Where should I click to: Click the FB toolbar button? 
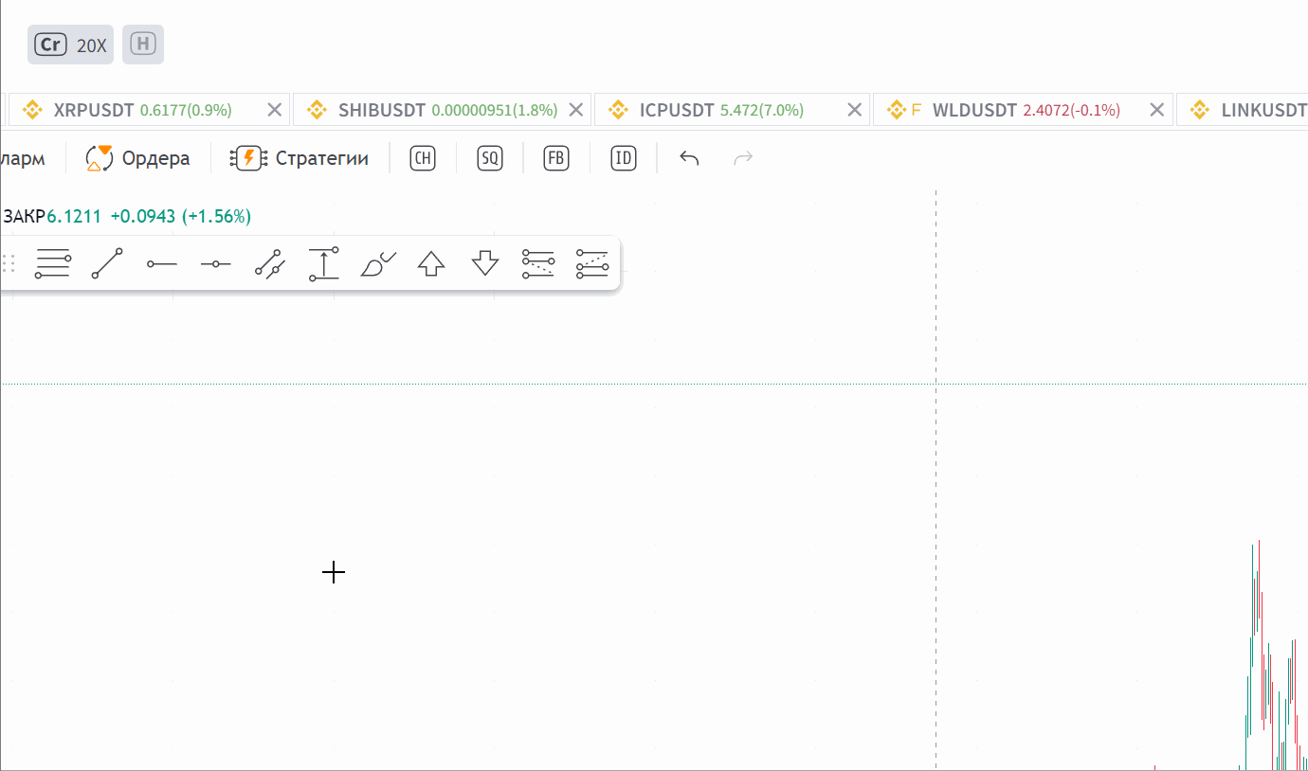click(556, 158)
